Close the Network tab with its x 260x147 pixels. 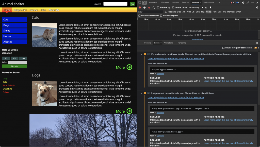tap(201, 3)
